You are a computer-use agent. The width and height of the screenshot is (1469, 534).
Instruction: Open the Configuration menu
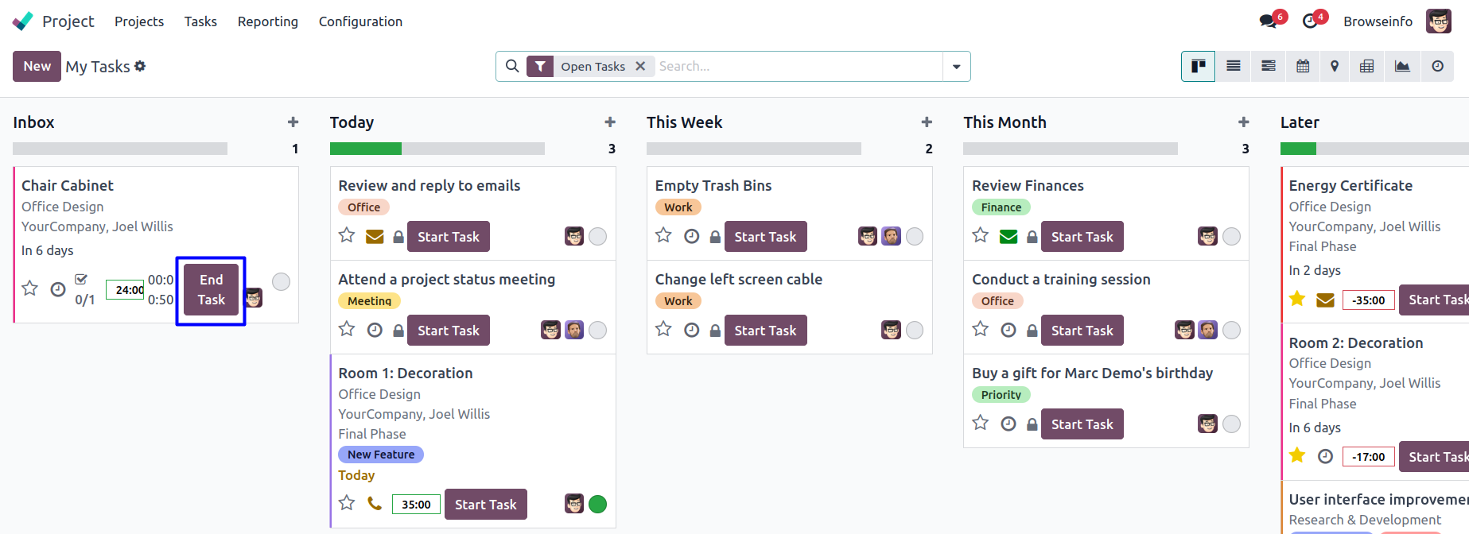[360, 21]
